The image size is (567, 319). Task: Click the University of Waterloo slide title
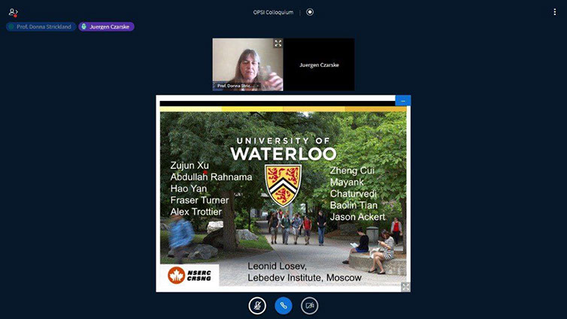[283, 149]
